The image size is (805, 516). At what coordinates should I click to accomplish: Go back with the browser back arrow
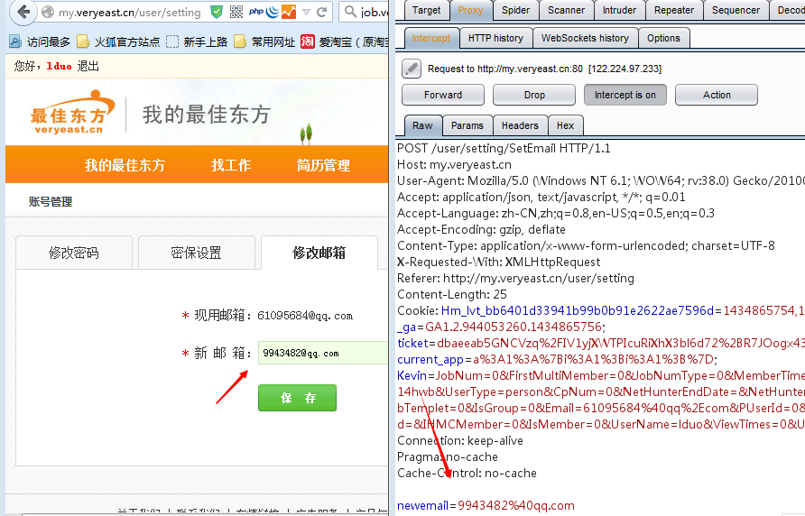pos(23,12)
